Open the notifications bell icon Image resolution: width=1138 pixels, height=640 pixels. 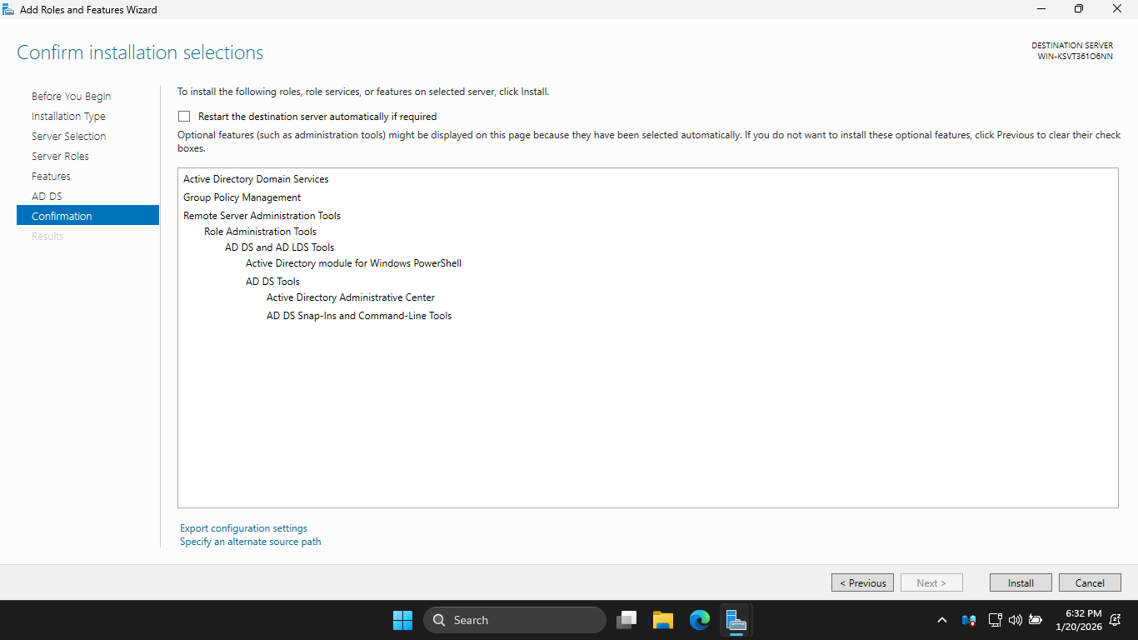1115,620
